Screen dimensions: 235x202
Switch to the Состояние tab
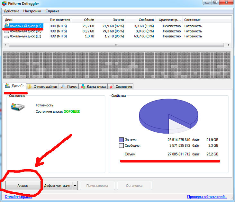tap(121, 87)
